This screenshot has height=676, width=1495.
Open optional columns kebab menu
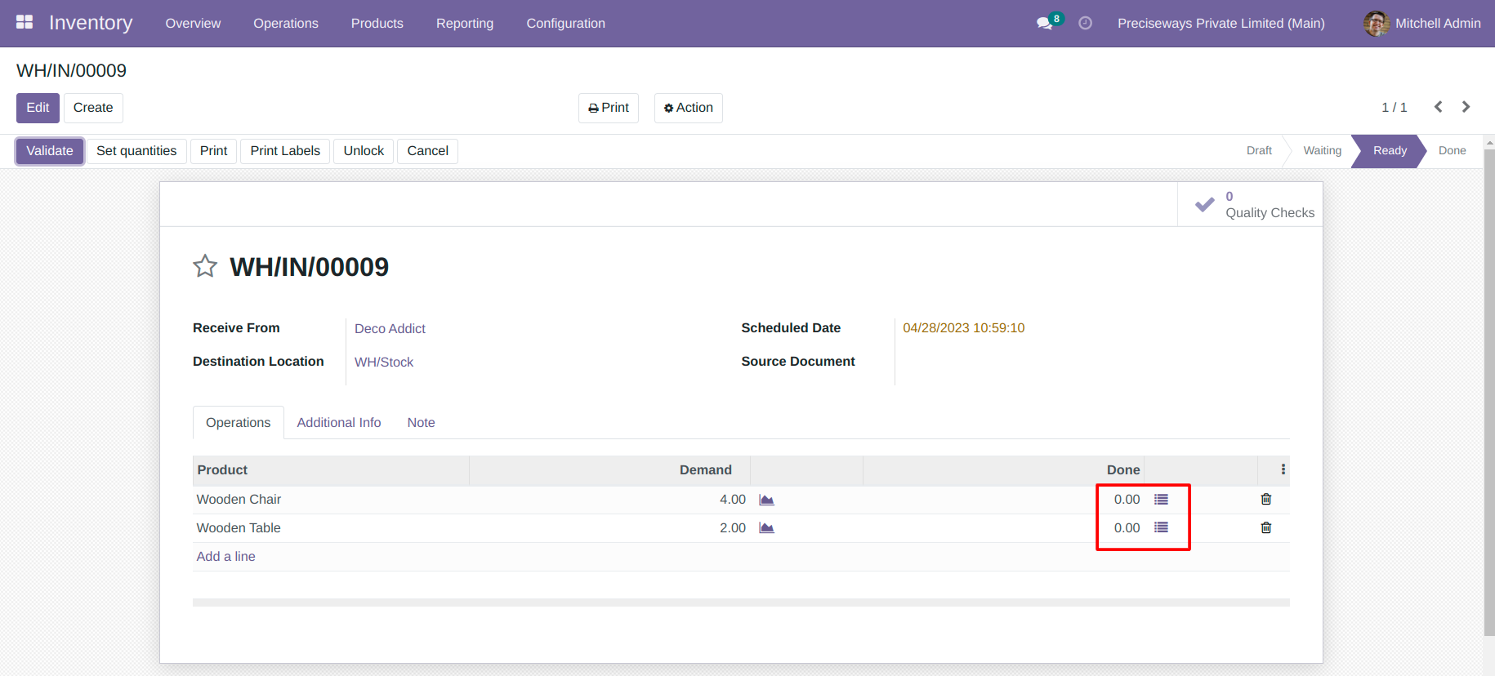[x=1283, y=469]
